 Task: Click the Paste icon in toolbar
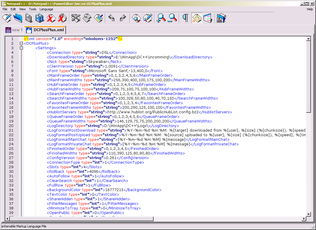point(99,18)
